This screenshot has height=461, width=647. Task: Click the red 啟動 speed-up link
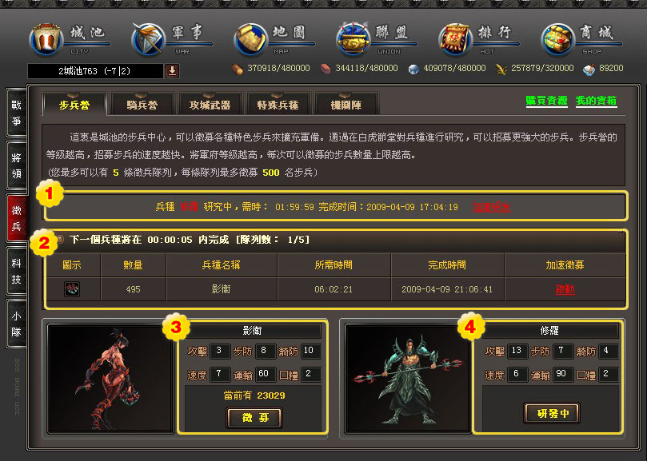565,289
